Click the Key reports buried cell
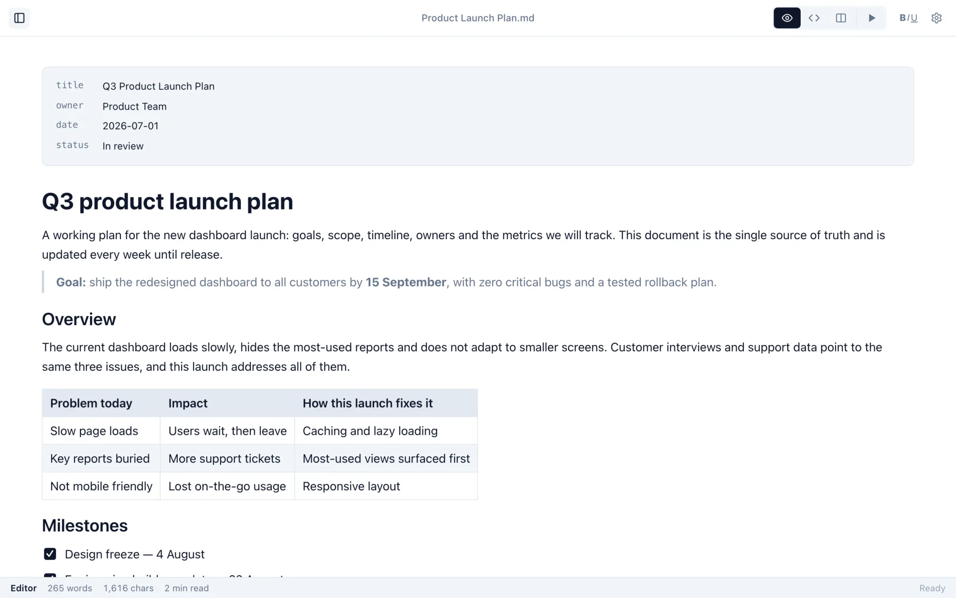The image size is (956, 598). click(x=101, y=458)
